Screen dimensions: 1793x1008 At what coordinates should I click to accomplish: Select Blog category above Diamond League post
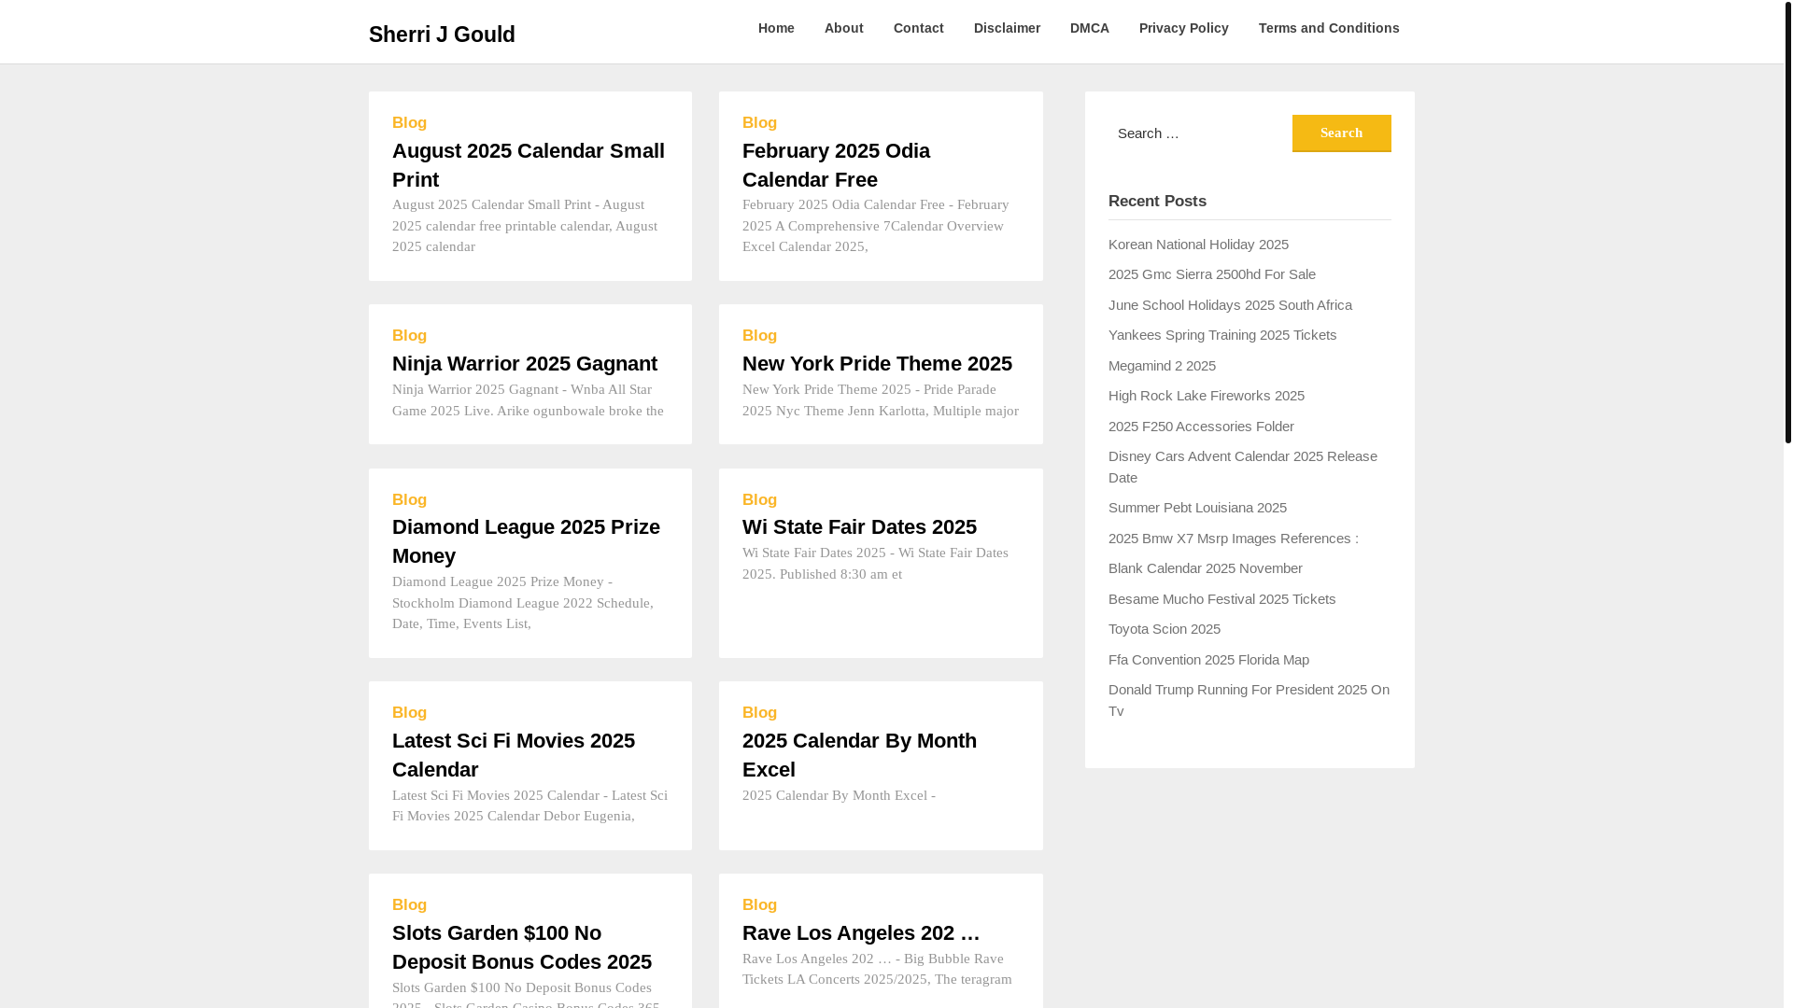tap(409, 500)
